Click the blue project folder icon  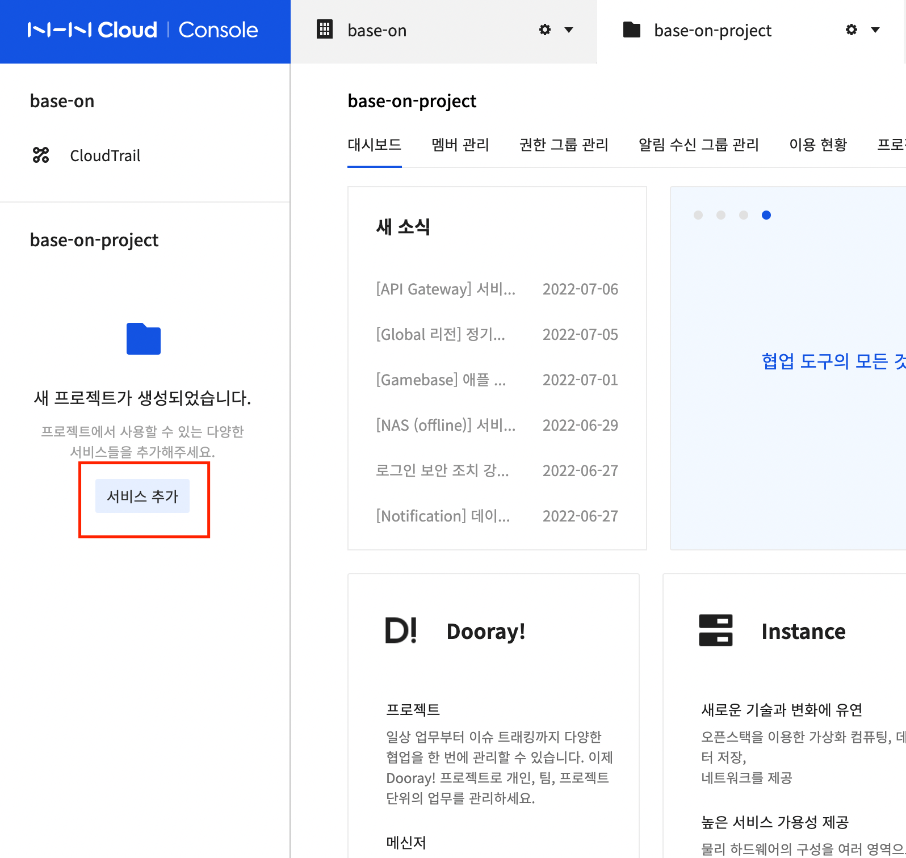144,339
